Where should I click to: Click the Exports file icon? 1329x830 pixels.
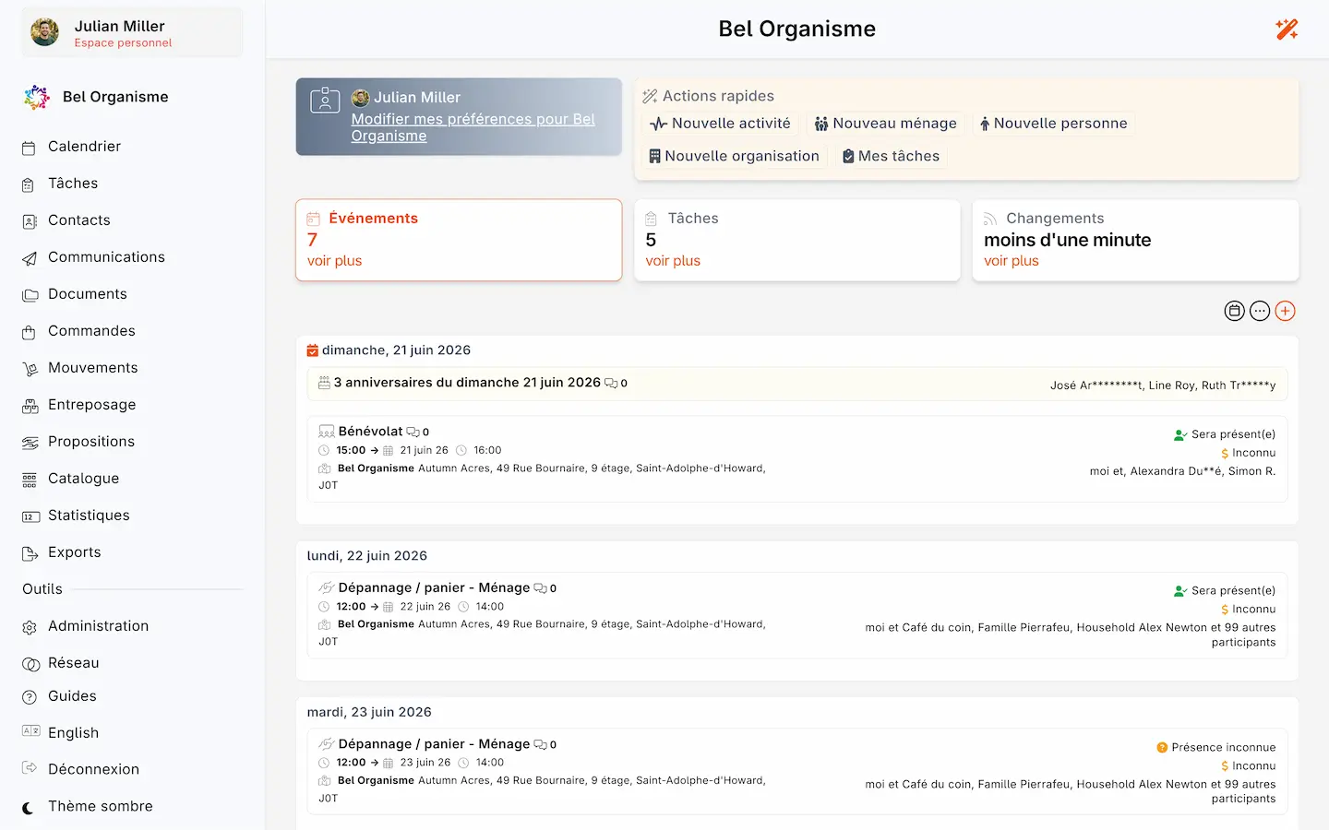[30, 553]
